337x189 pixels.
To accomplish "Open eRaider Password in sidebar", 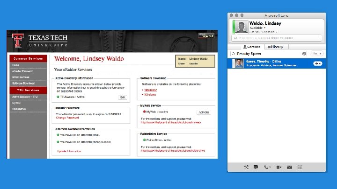I will coord(22,71).
